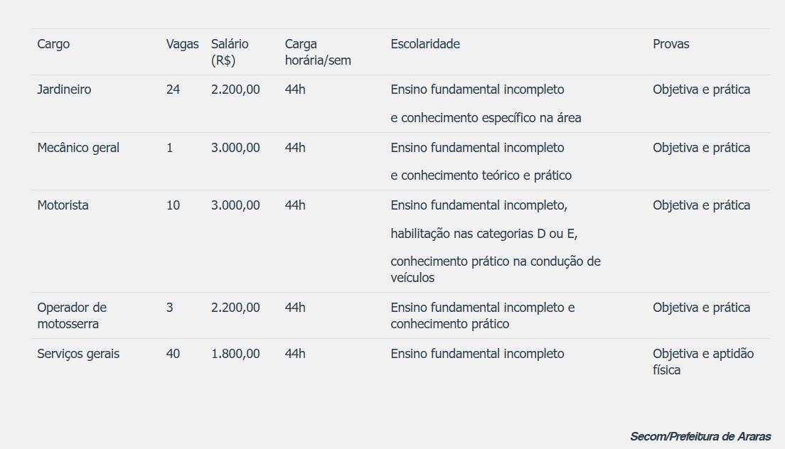Click the Cargo column header

[54, 44]
